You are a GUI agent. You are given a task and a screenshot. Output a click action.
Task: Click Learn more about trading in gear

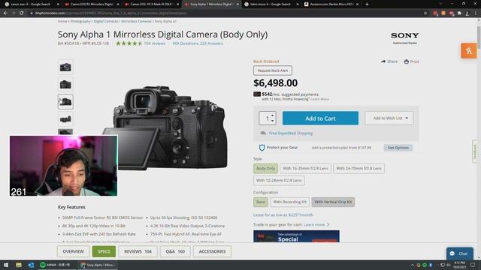[316, 225]
